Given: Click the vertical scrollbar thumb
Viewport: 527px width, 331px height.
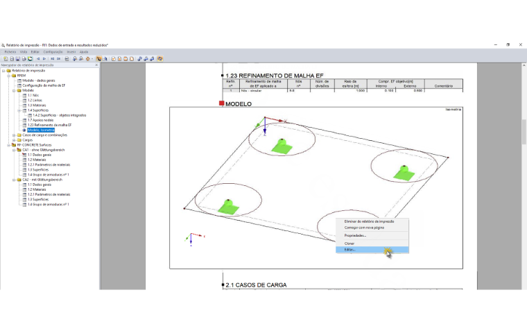Looking at the screenshot, I should point(524,132).
